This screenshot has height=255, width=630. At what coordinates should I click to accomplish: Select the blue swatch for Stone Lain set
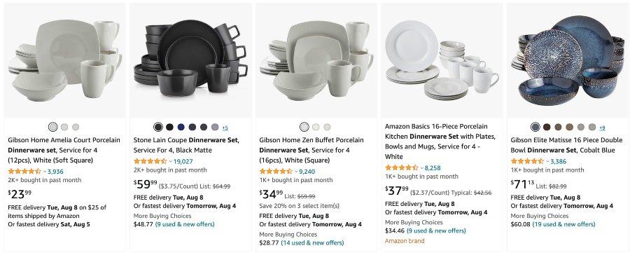coord(181,127)
